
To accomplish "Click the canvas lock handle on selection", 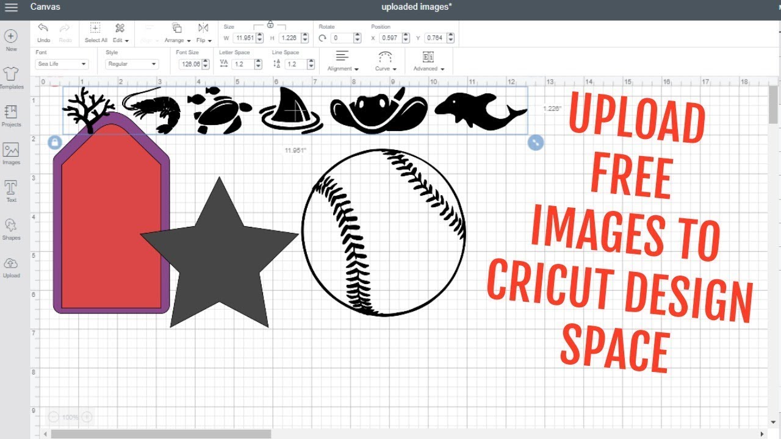I will (54, 142).
